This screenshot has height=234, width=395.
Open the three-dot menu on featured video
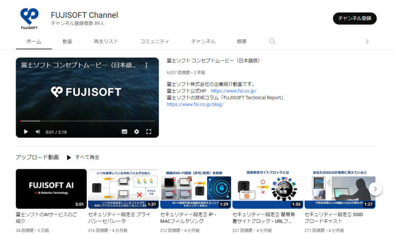tap(146, 65)
